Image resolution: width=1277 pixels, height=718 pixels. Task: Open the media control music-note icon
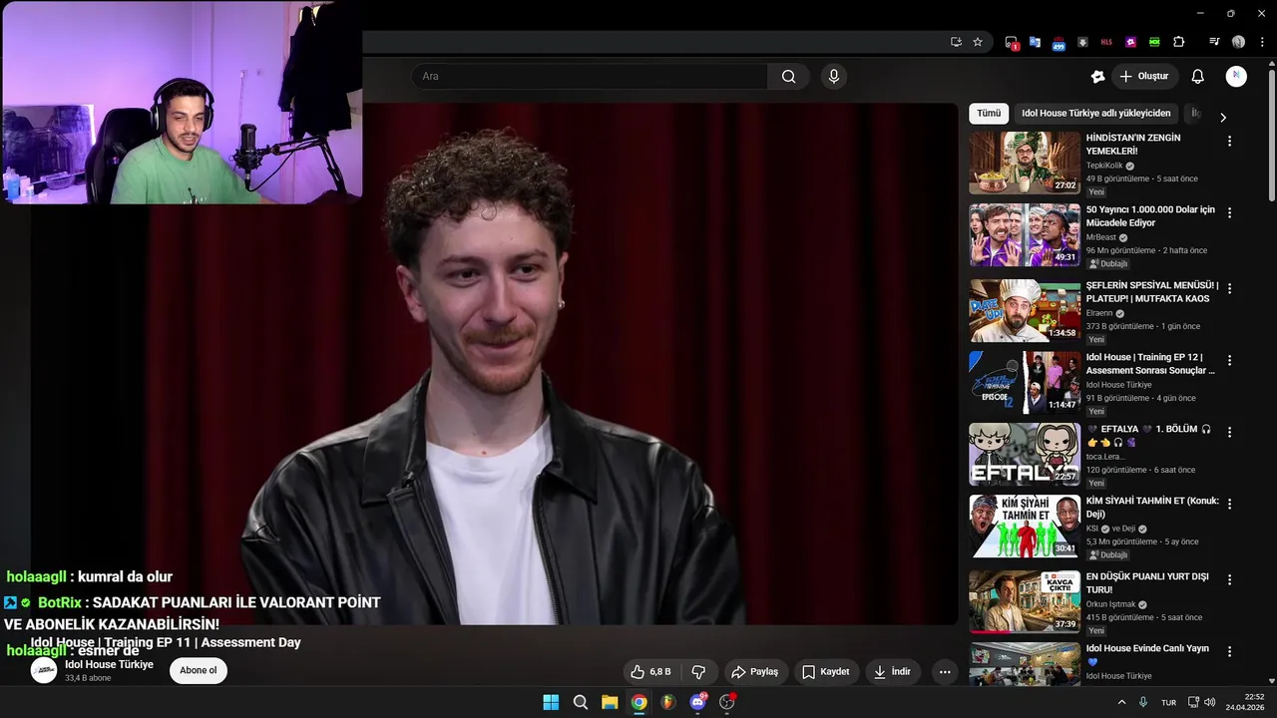1214,42
